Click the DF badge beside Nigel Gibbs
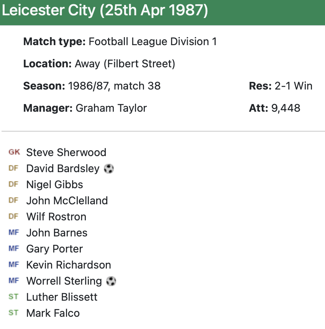Image resolution: width=325 pixels, height=329 pixels. [13, 184]
